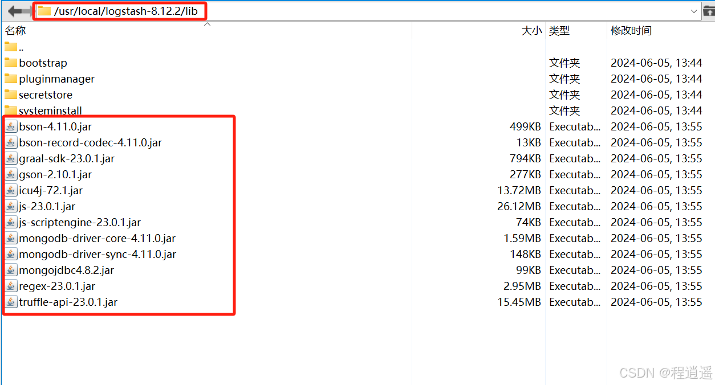Click the path field /usr/local/logstash-8.12.2/lib

(367, 11)
